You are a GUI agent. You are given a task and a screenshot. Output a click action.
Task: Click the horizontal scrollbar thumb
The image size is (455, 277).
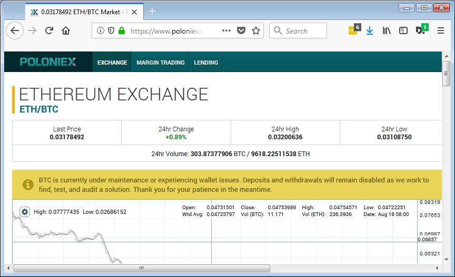[x=142, y=268]
